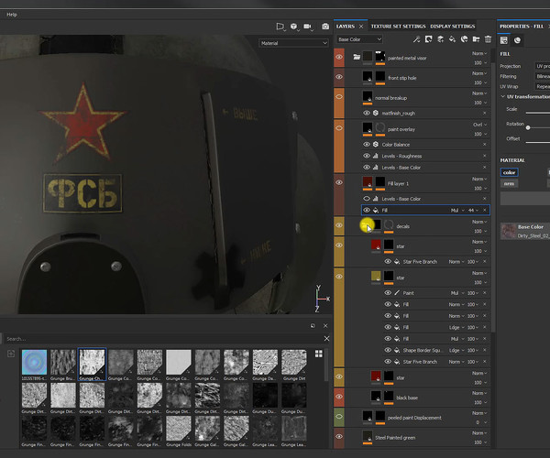Add a new folder to layer stack
The height and width of the screenshot is (458, 550).
(476, 39)
